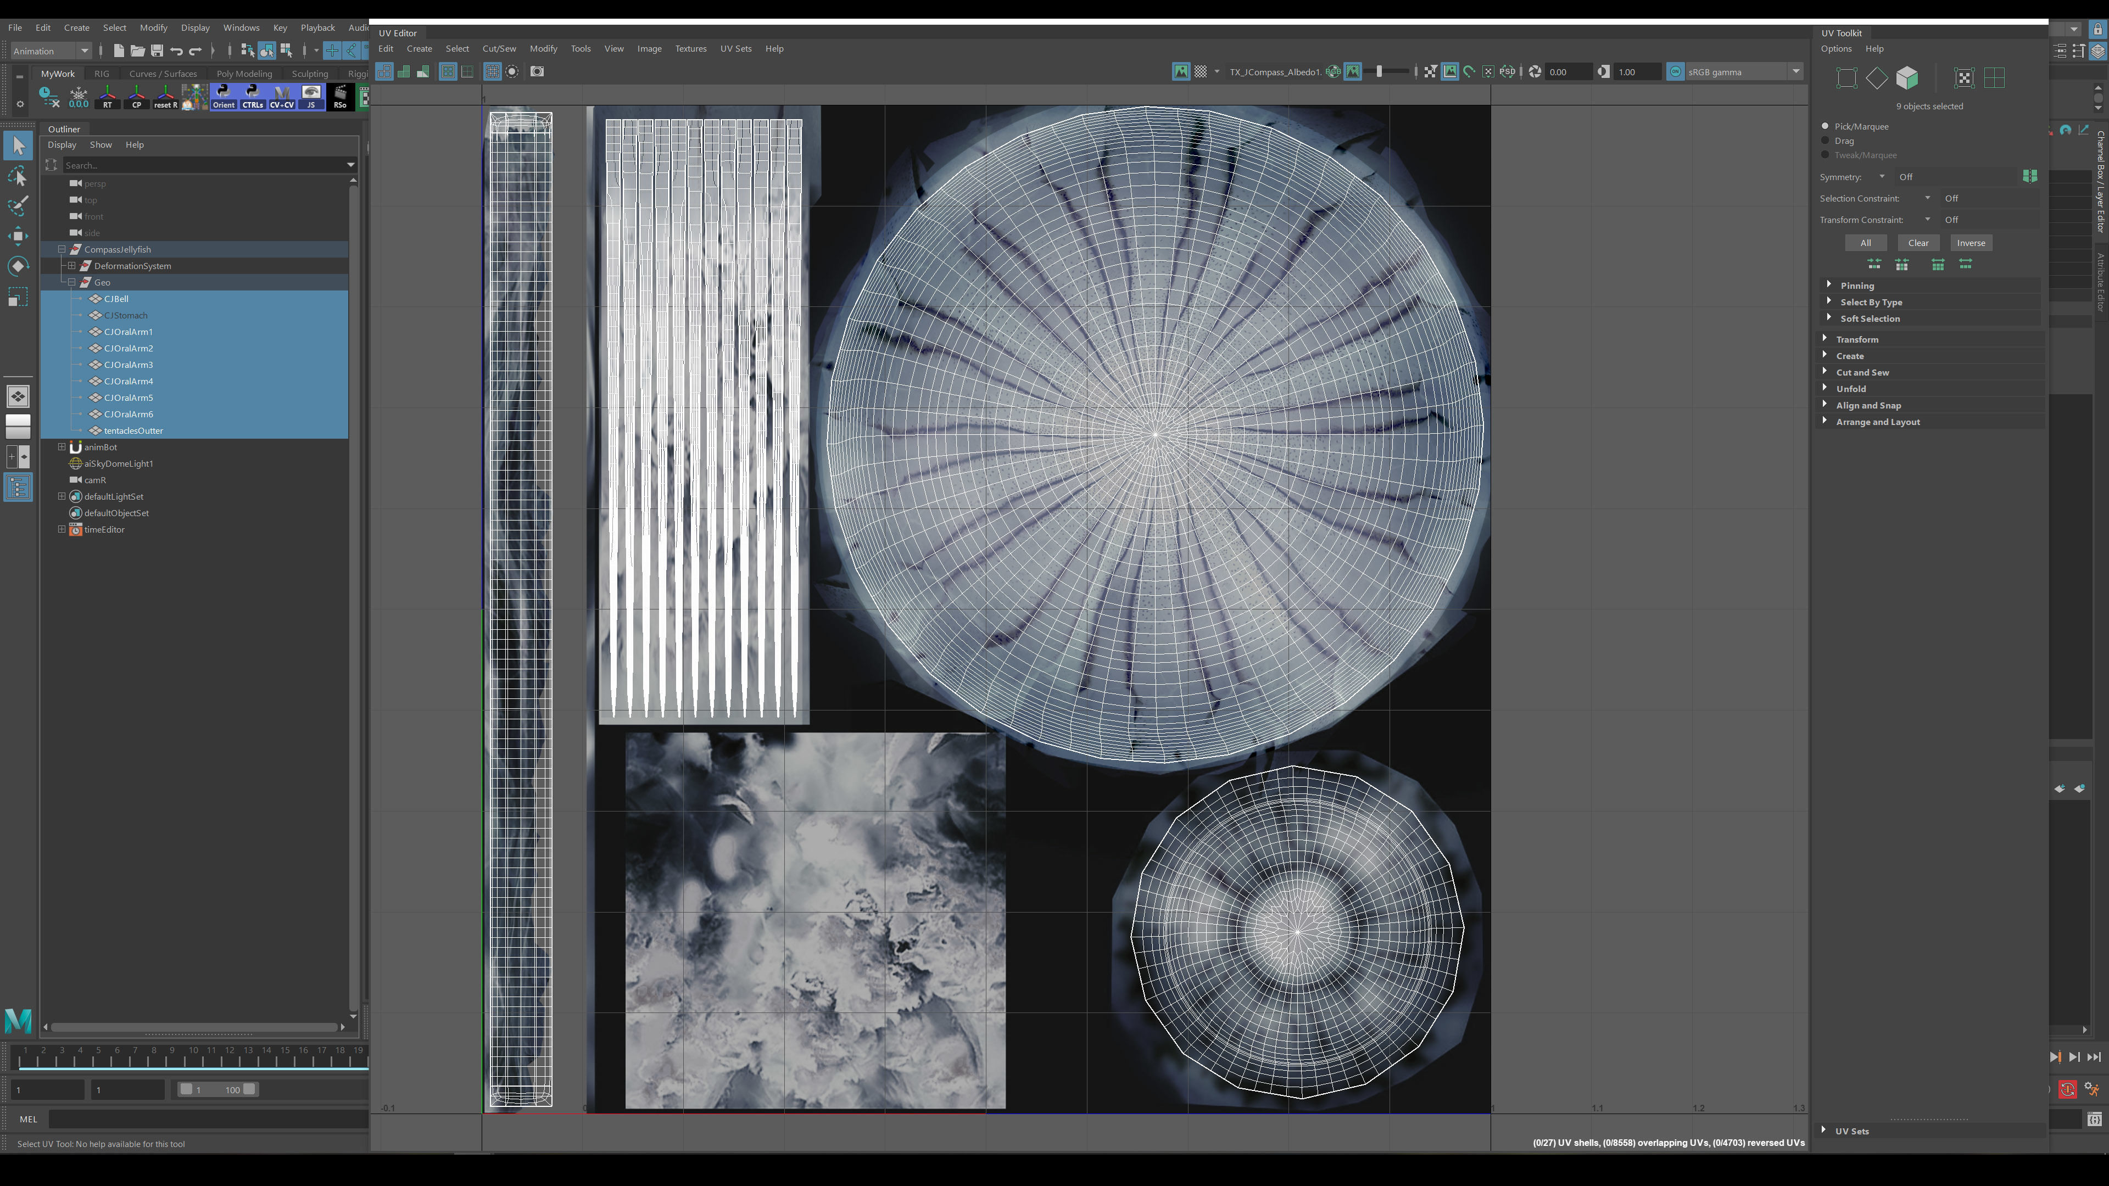Open the Cut/Sew menu
The height and width of the screenshot is (1186, 2109).
[x=499, y=48]
